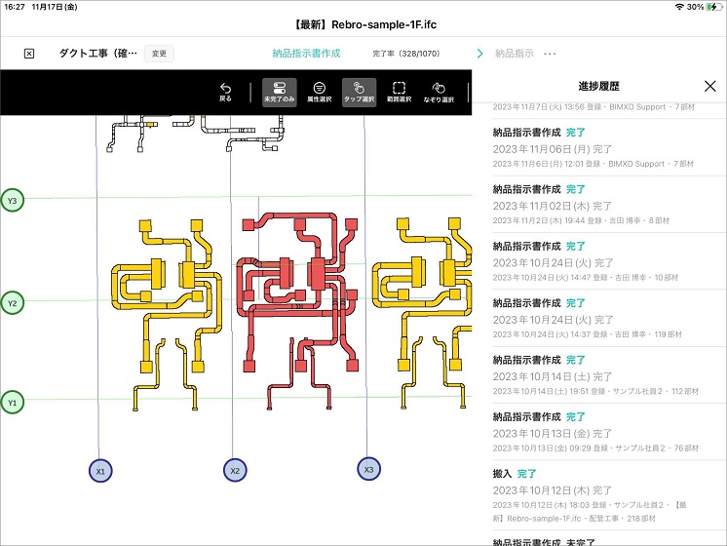Close the 進捗履歴 panel
727x546 pixels.
coord(709,86)
